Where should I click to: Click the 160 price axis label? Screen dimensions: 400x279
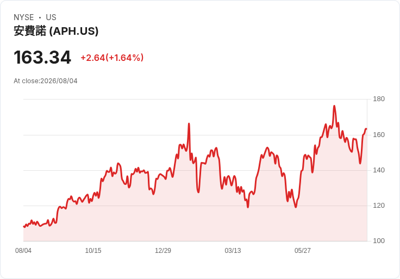click(x=379, y=134)
